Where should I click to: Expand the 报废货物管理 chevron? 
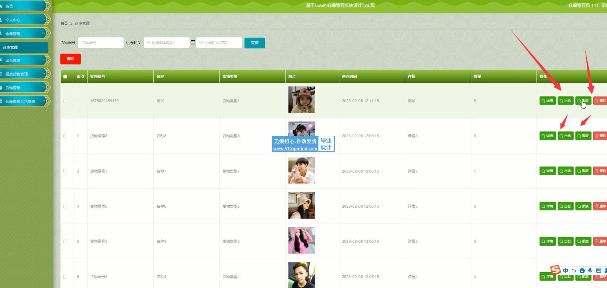point(44,73)
